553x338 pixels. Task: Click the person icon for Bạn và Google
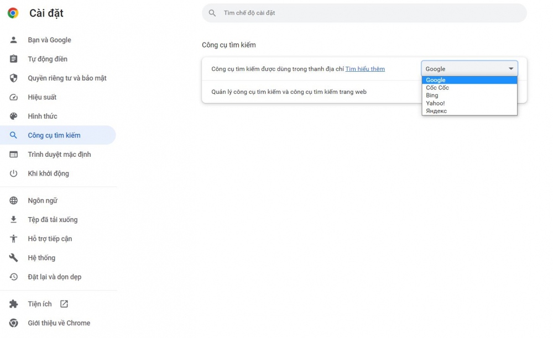(13, 40)
